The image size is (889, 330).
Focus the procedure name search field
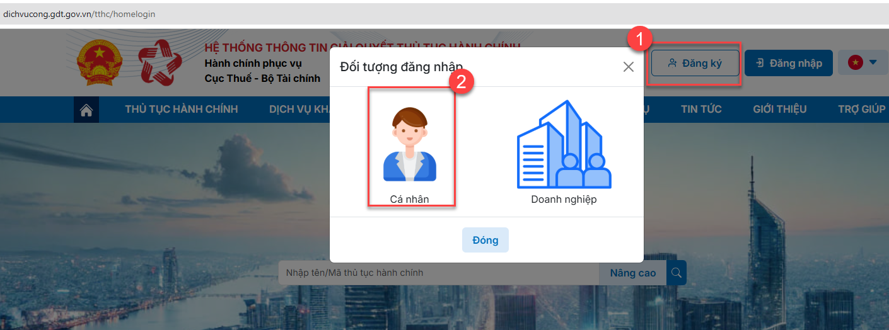(439, 273)
